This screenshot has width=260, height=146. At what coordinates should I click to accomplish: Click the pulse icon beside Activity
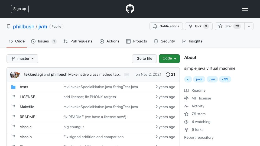tap(186, 106)
